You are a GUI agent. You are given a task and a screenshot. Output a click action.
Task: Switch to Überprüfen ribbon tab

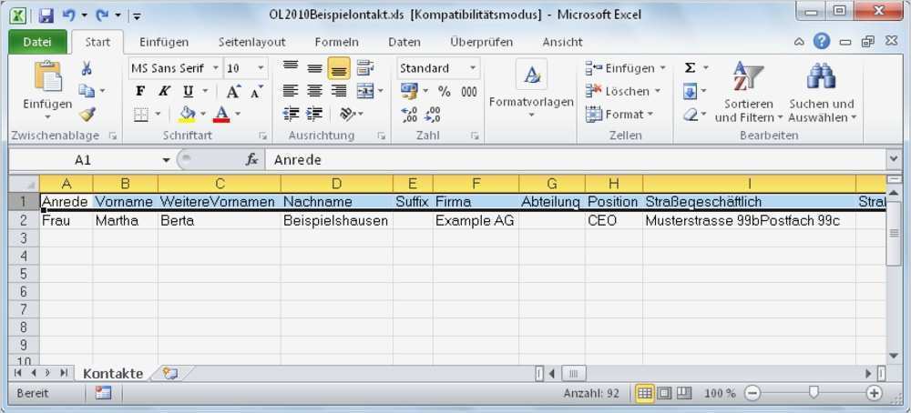pyautogui.click(x=481, y=42)
